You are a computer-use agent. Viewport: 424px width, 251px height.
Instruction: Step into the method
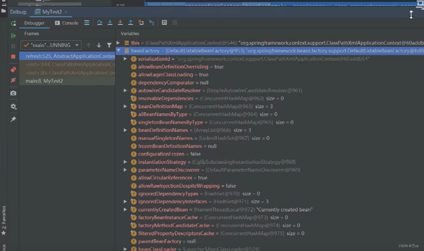pos(110,23)
